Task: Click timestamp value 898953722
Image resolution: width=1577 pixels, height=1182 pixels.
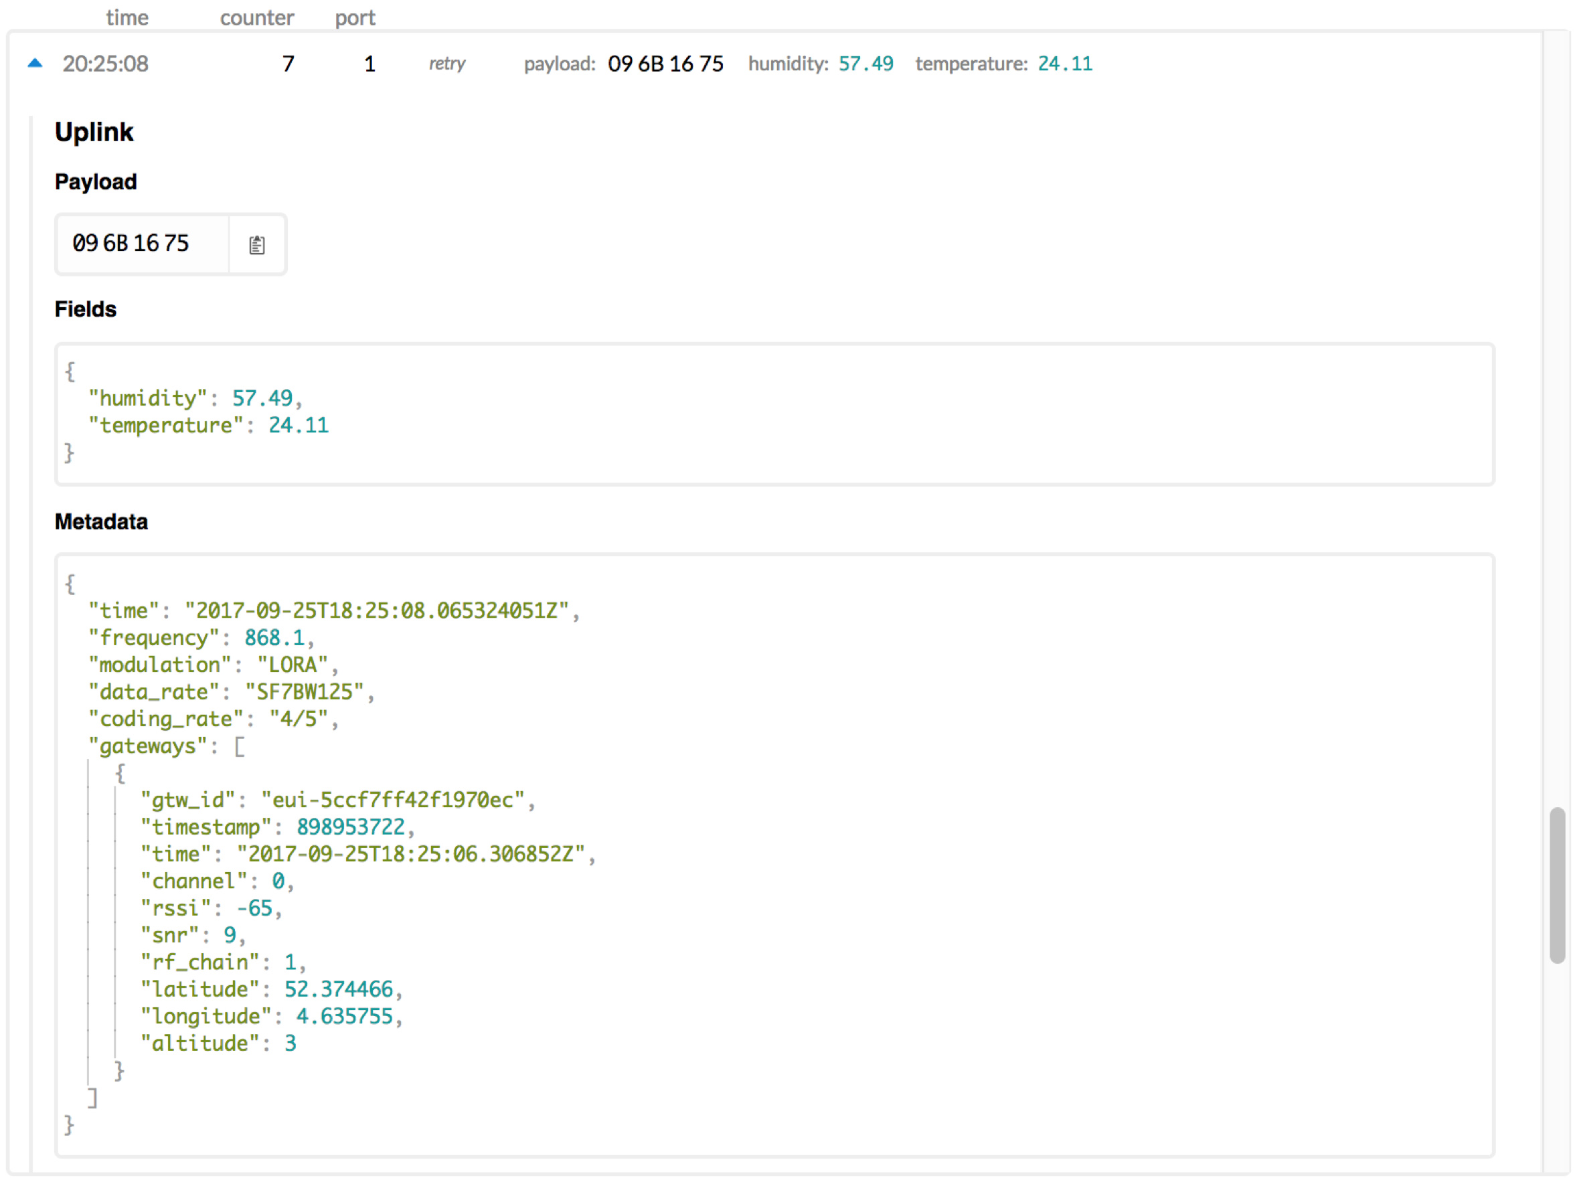Action: [351, 827]
